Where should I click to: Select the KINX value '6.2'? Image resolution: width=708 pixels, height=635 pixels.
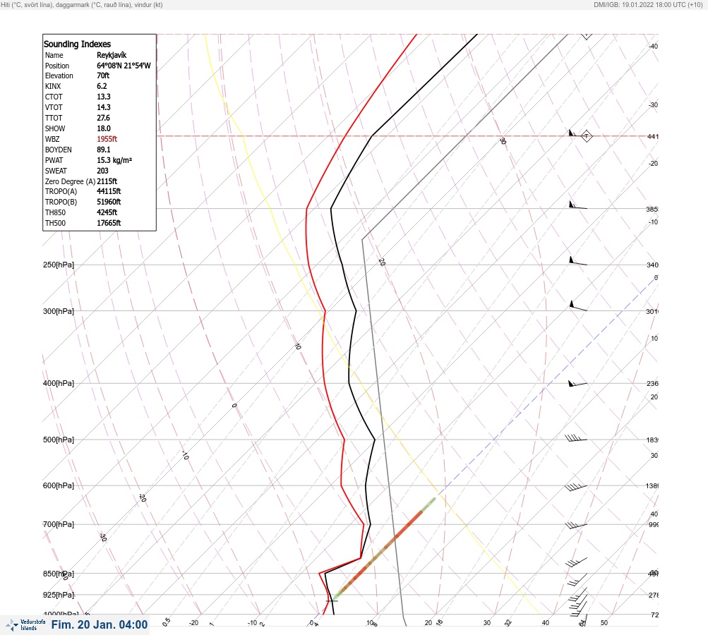tap(102, 86)
